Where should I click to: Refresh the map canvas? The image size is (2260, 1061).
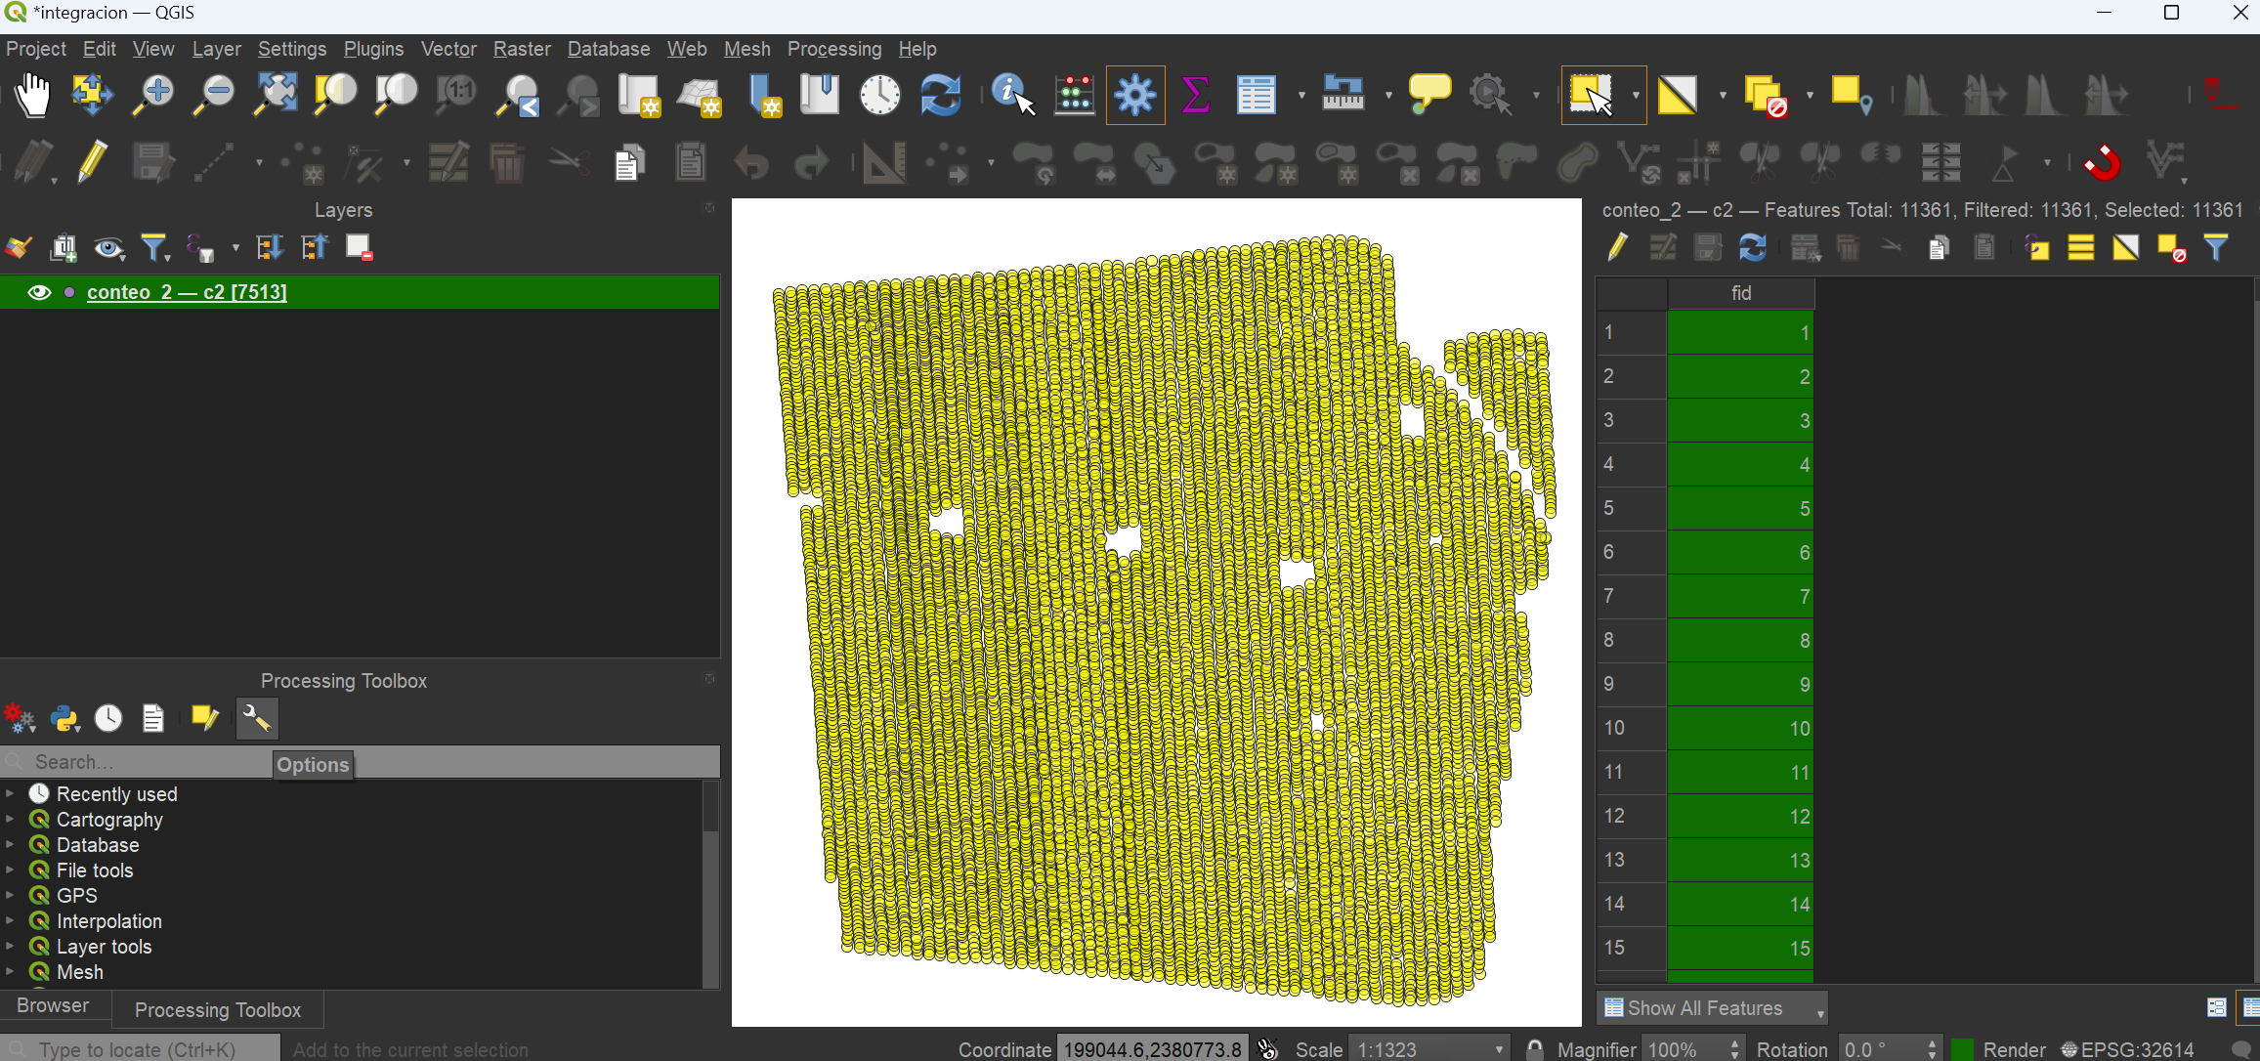(x=939, y=95)
